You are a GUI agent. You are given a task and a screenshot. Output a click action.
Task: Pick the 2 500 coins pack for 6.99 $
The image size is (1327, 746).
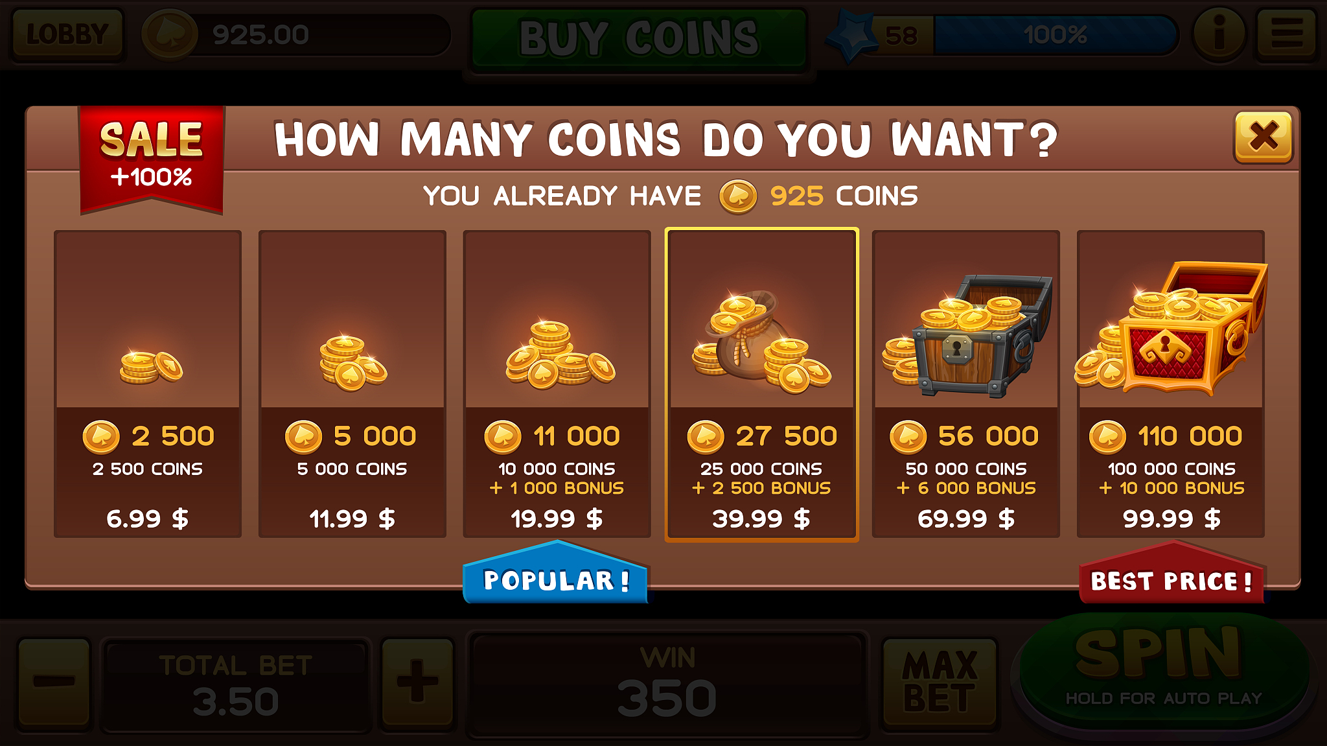[148, 384]
